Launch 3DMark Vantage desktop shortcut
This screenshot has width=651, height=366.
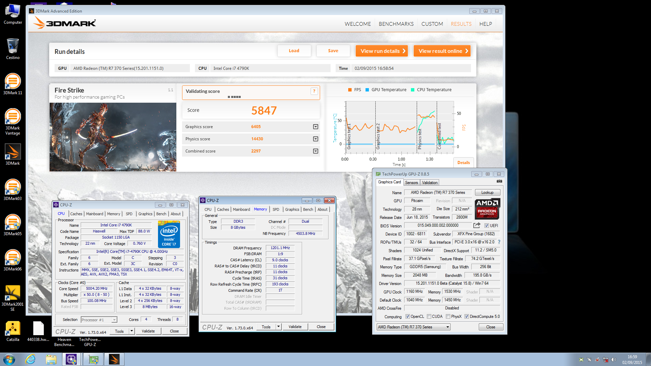pyautogui.click(x=13, y=121)
